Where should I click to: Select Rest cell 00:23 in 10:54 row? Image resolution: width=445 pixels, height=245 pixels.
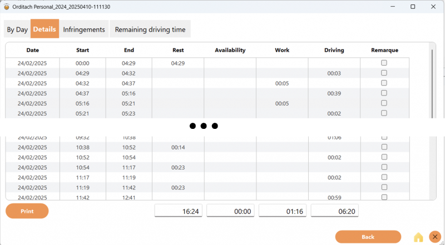178,168
